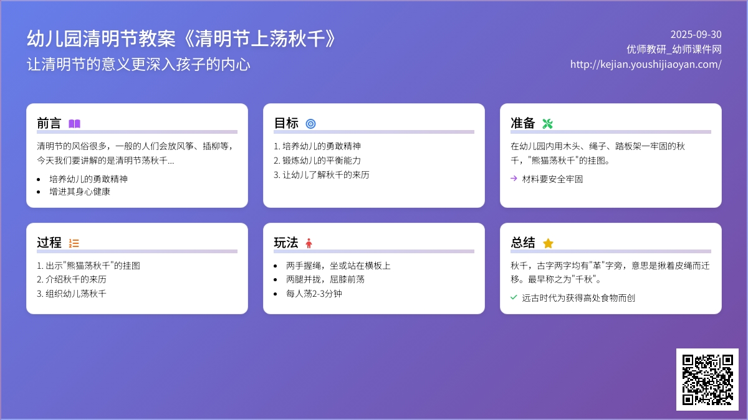Click the purple arrow before 材料要安全牢固
The image size is (748, 420).
514,179
